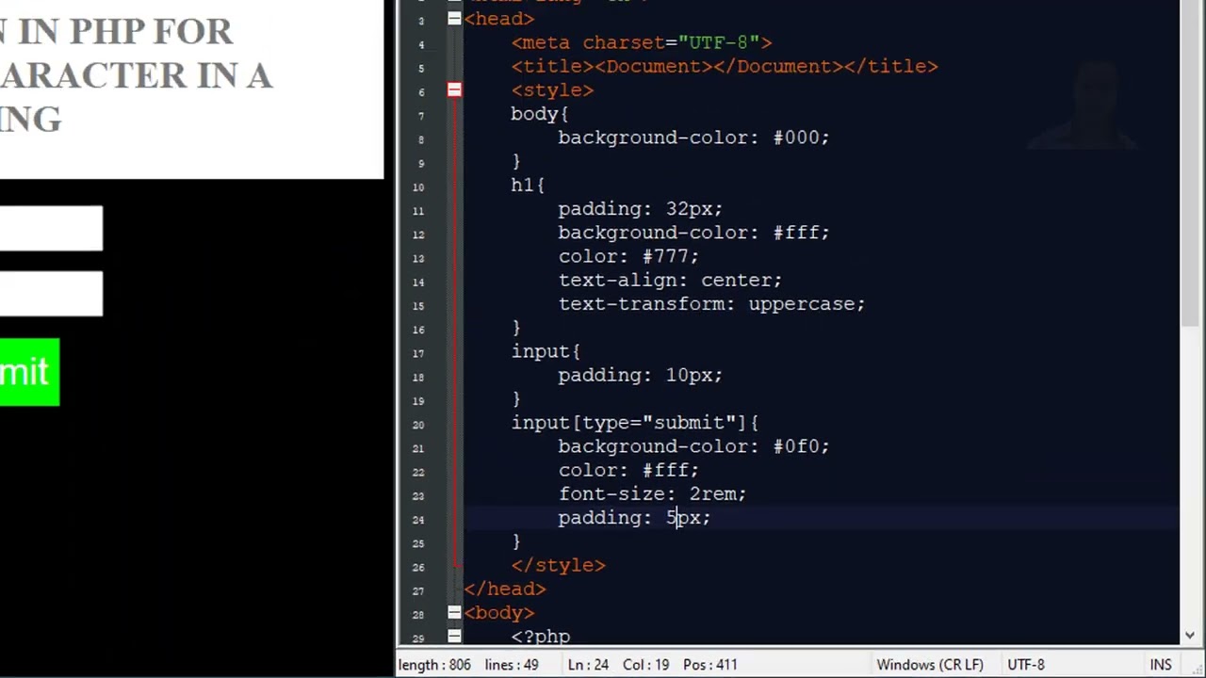The height and width of the screenshot is (678, 1206).
Task: Click the '<?php' line
Action: (541, 637)
